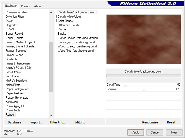Select Krusty's FX vol. II 2.0

(18, 68)
